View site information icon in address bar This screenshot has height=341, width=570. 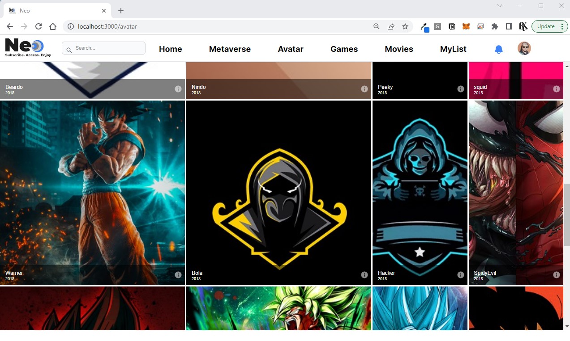[x=70, y=26]
